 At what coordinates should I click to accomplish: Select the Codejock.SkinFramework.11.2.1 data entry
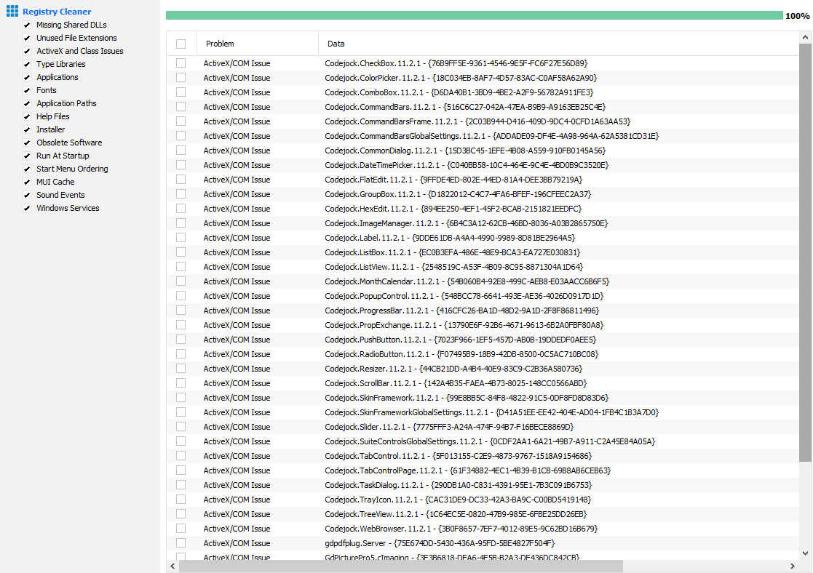[x=467, y=398]
